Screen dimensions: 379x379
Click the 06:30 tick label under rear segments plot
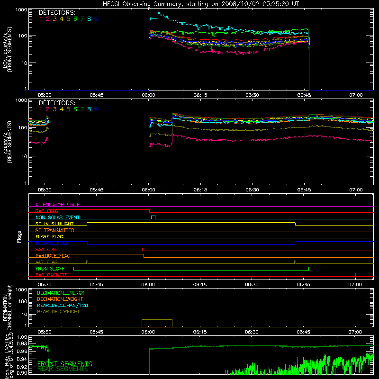(252, 190)
